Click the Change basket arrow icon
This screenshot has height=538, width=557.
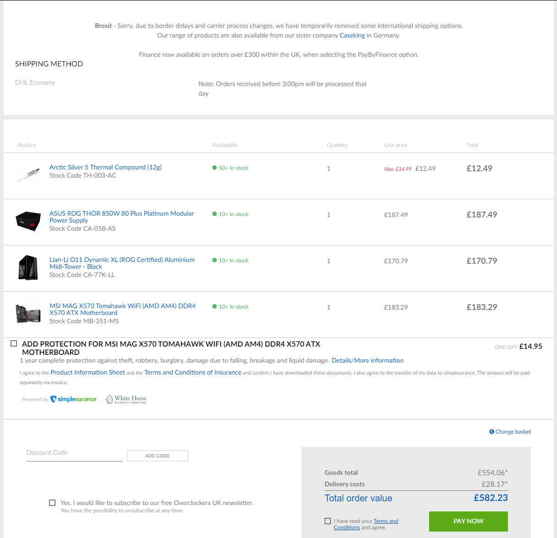point(491,432)
